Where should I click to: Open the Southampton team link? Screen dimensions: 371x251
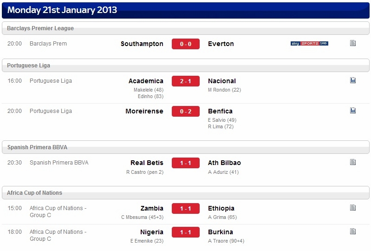coord(142,44)
